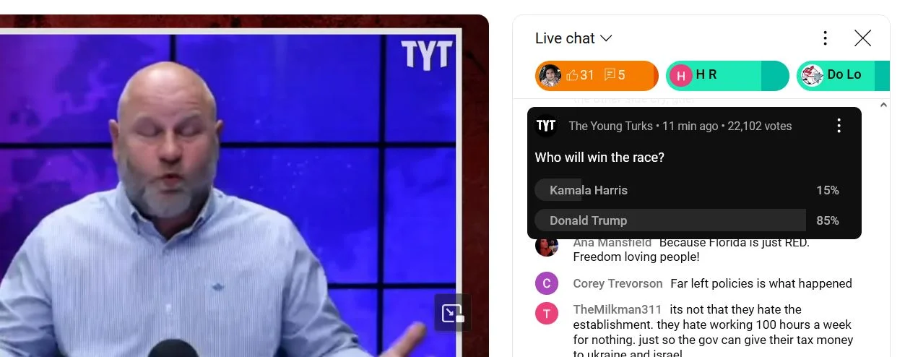Open the poll's three-dot options menu
This screenshot has height=357, width=905.
click(x=839, y=126)
